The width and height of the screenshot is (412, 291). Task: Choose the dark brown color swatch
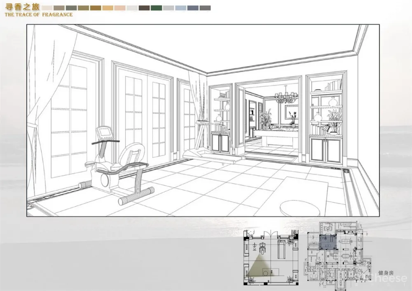(144, 8)
